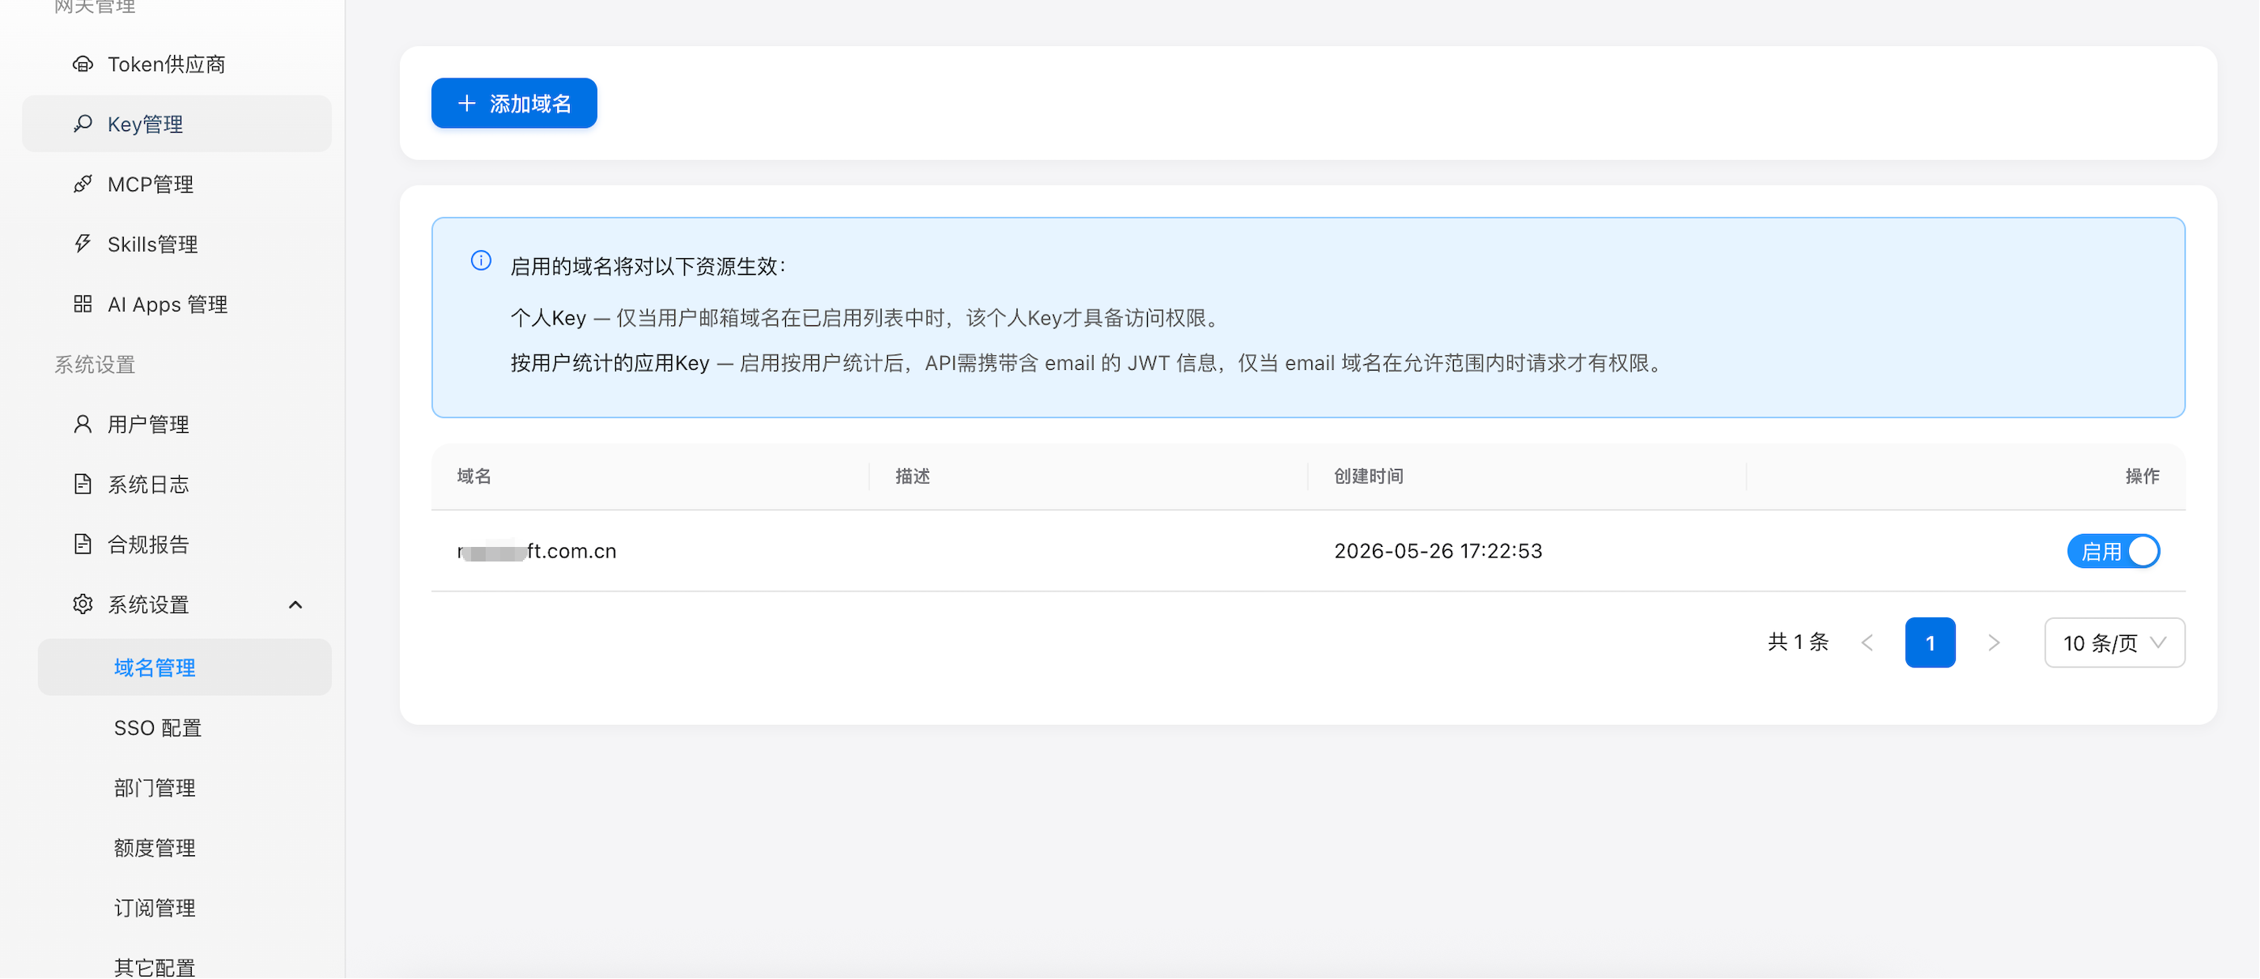
Task: Collapse the 系统设置 submenu chevron
Action: coord(295,605)
